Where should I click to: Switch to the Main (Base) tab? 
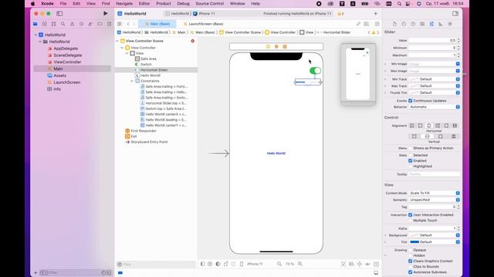[157, 24]
